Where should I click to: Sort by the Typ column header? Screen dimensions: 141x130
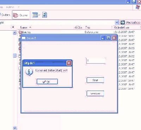click(x=88, y=27)
